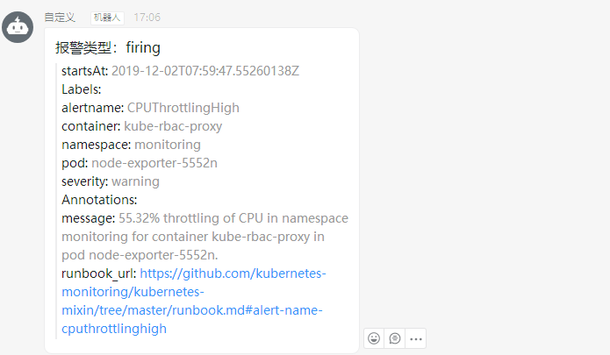610x355 pixels.
Task: Click the robot avatar icon
Action: pos(18,28)
